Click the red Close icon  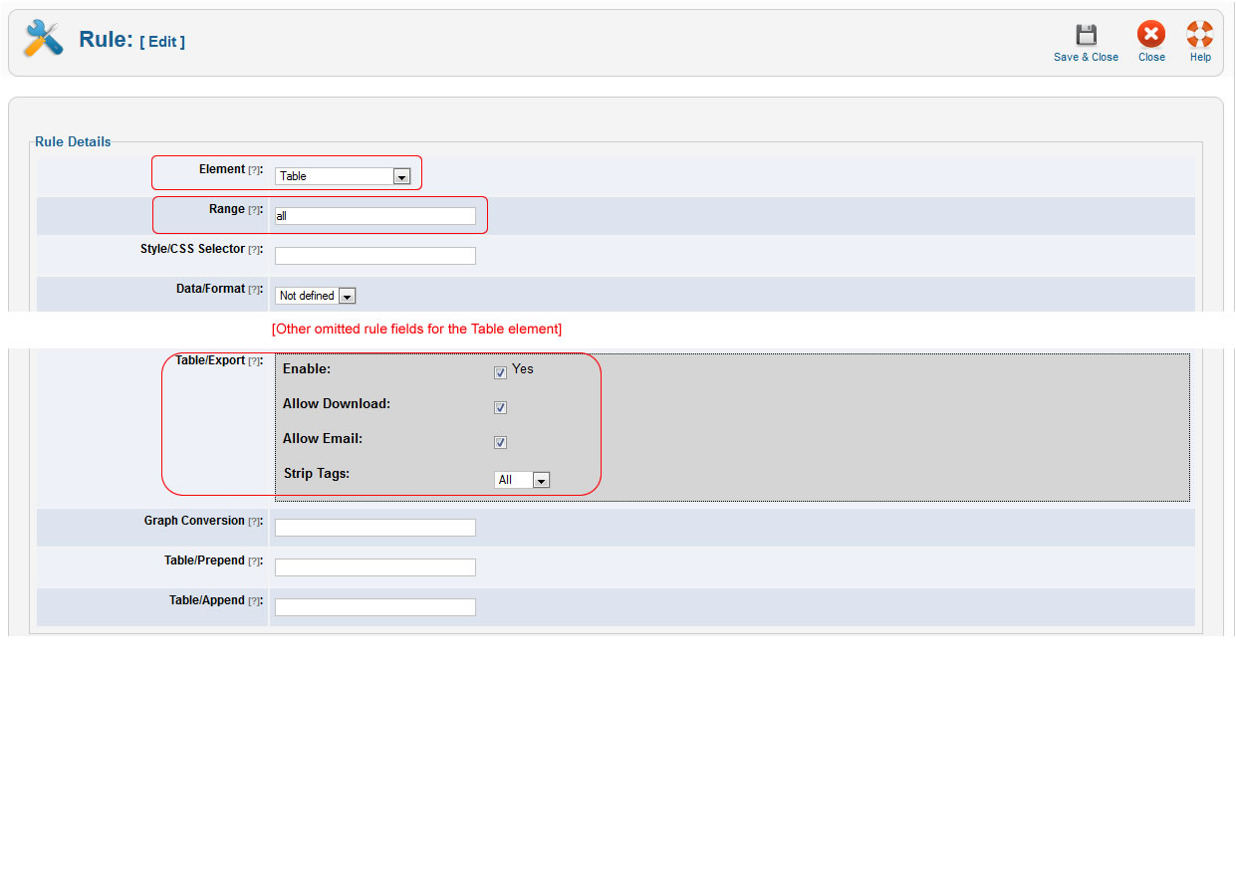(1151, 35)
